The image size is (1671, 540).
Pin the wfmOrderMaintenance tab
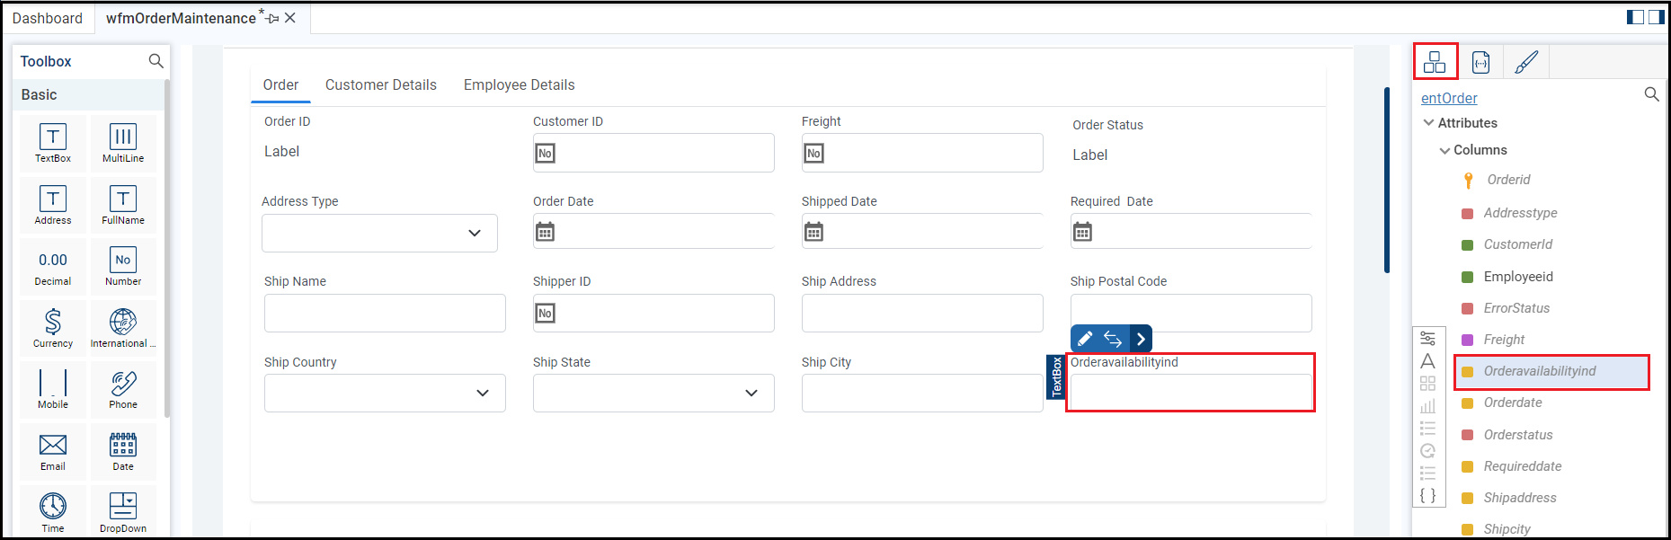272,18
